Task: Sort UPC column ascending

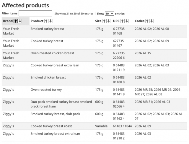Action: point(123,21)
